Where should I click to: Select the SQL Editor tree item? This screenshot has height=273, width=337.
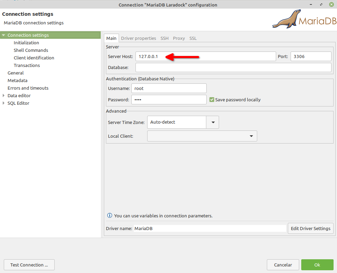[x=18, y=103]
